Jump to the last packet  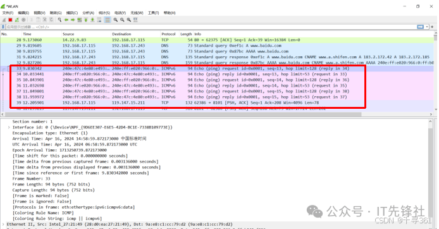tap(92, 20)
